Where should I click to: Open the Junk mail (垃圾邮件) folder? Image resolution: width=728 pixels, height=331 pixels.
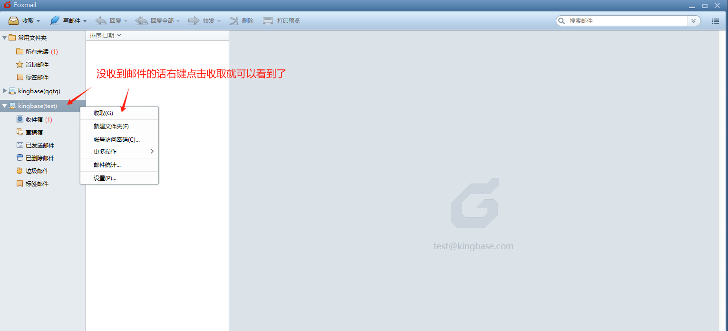pos(37,171)
